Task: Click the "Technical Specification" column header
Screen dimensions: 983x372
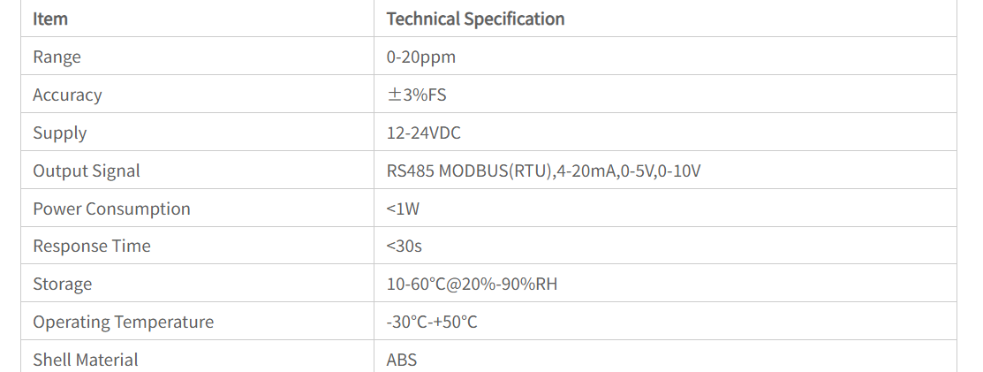Action: 475,19
